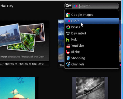
Task: Click the Google Images logo icon
Action: point(68,15)
